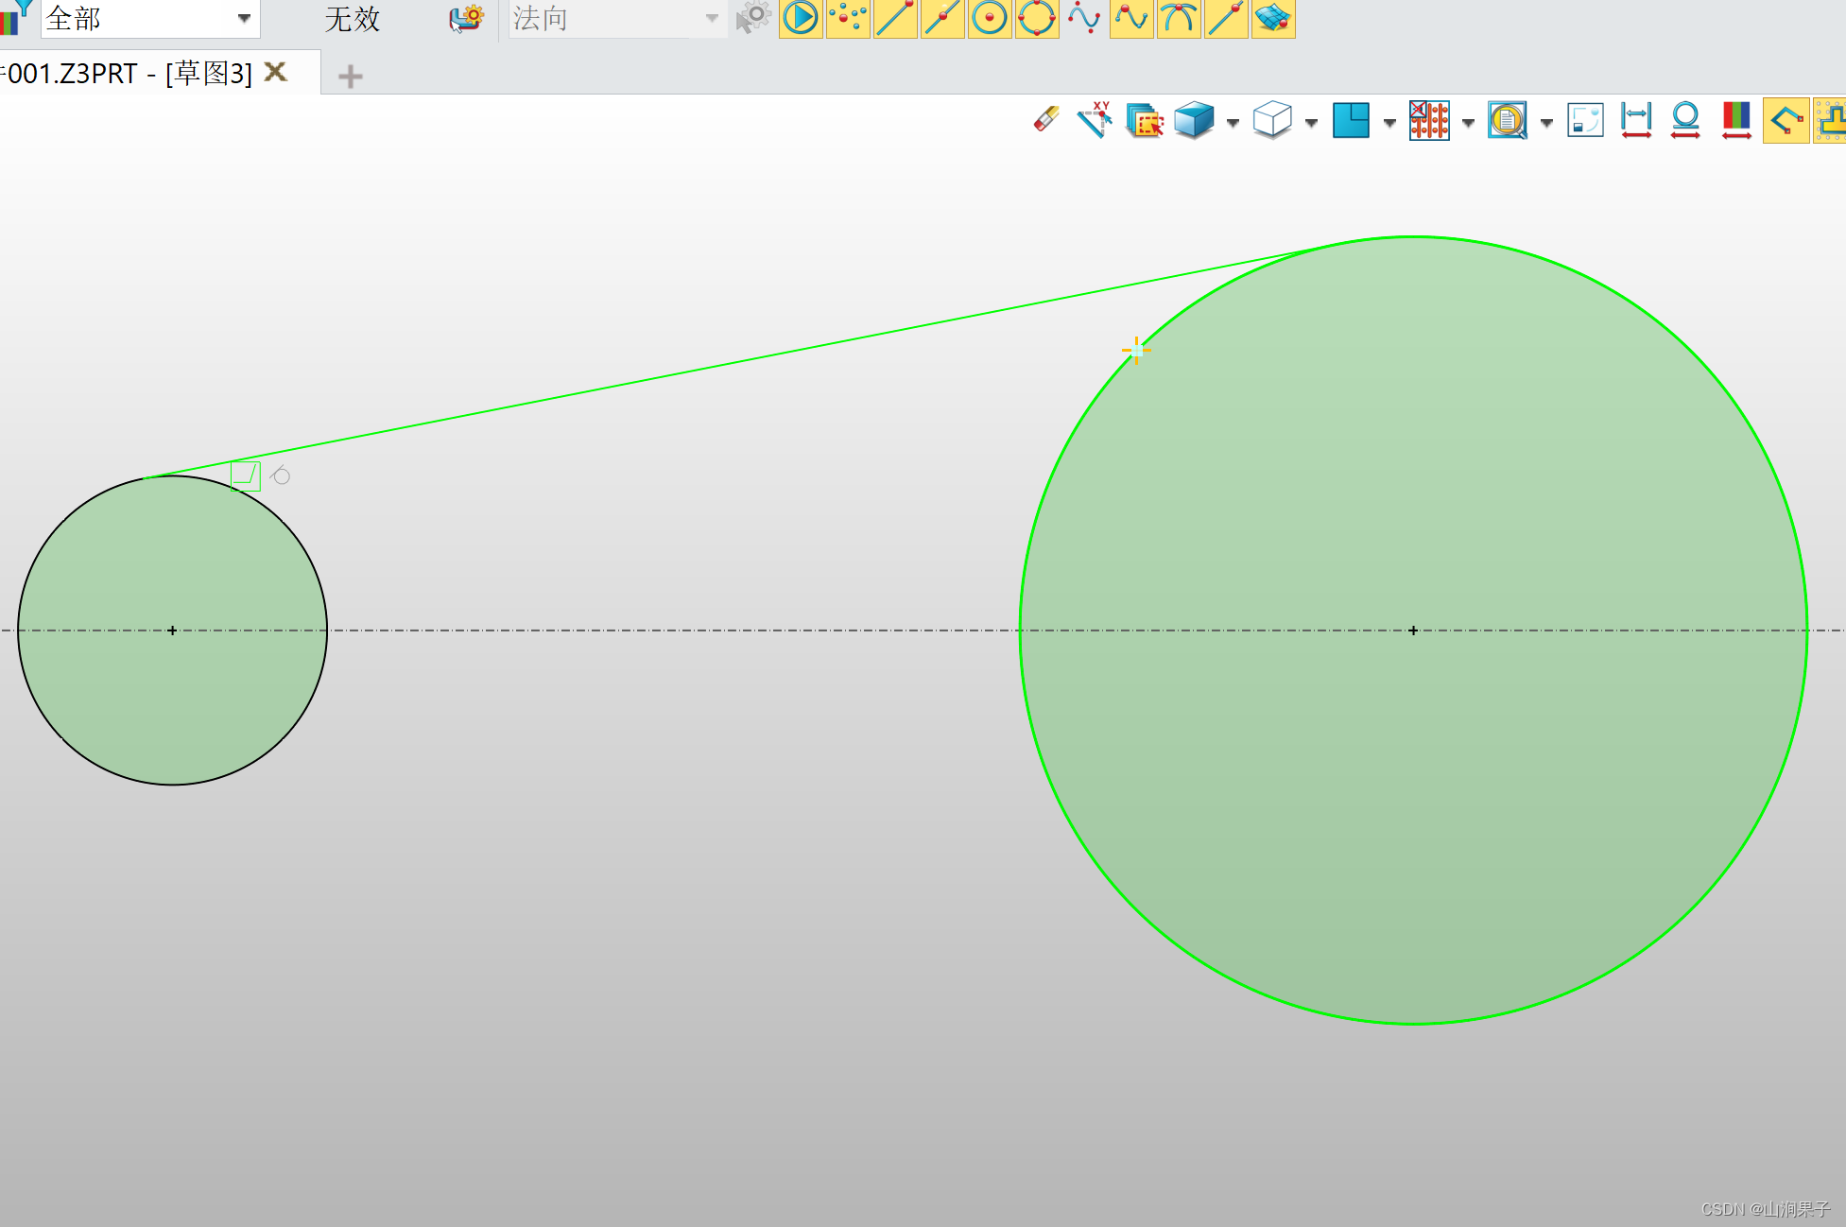The image size is (1846, 1227).
Task: Open the 全部 filter combo box
Action: tap(150, 18)
